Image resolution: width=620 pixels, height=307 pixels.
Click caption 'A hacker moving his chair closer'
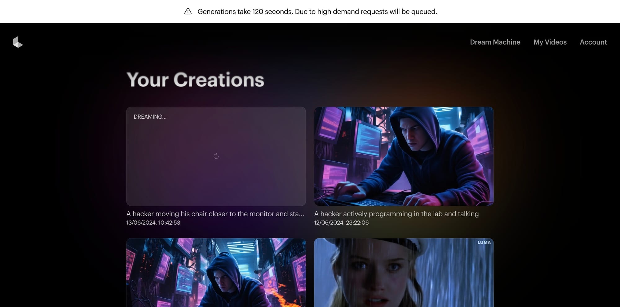(x=215, y=214)
